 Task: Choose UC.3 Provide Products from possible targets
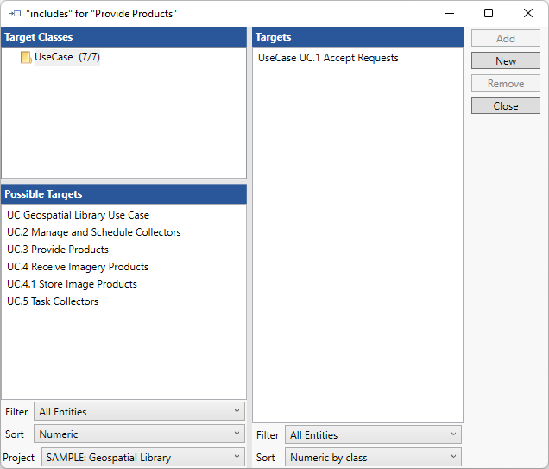click(x=58, y=250)
